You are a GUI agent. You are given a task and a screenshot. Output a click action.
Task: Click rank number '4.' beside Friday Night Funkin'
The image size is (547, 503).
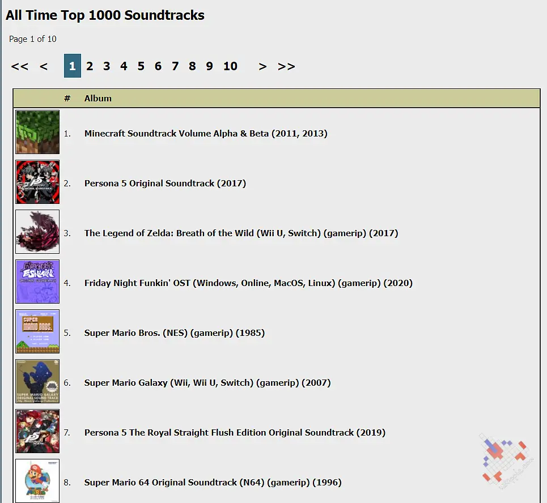(x=67, y=283)
